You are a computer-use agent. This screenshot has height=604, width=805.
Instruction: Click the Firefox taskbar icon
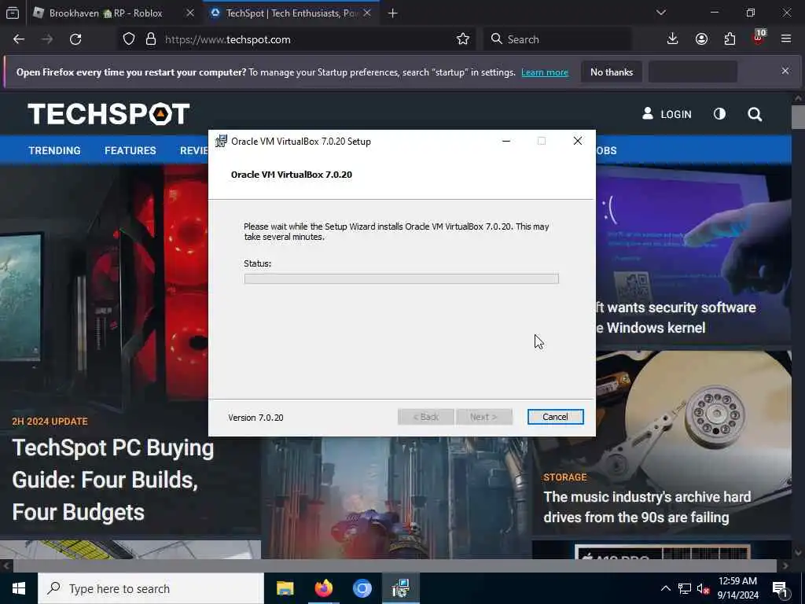[323, 588]
